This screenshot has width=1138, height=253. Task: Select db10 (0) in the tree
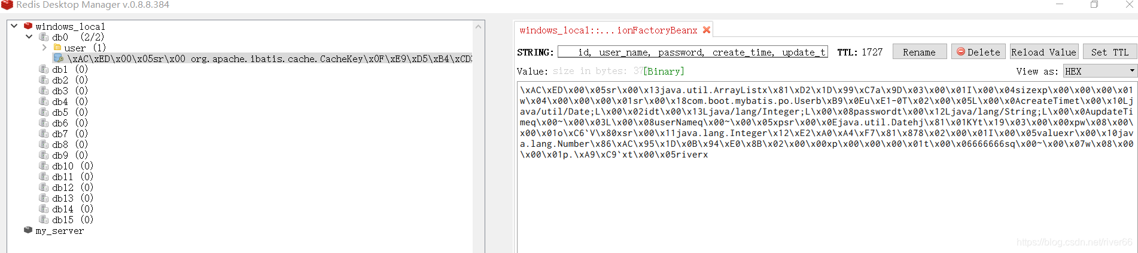click(72, 166)
